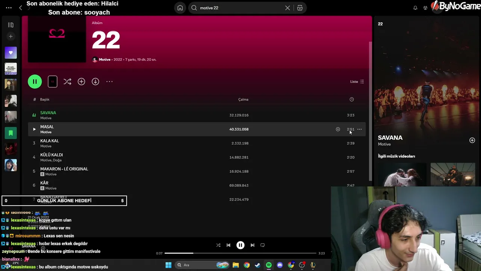The height and width of the screenshot is (271, 481).
Task: Open the Windows Start menu
Action: point(168,265)
